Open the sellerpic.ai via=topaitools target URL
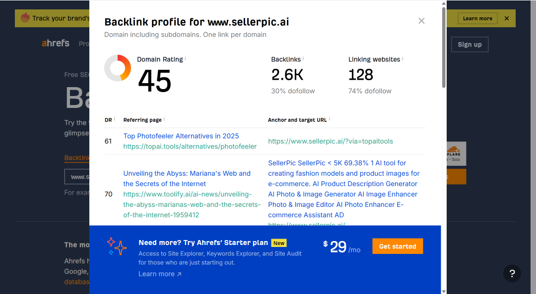Image resolution: width=536 pixels, height=294 pixels. [331, 141]
